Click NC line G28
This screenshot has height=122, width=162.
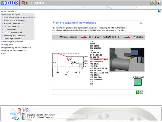(x=91, y=82)
